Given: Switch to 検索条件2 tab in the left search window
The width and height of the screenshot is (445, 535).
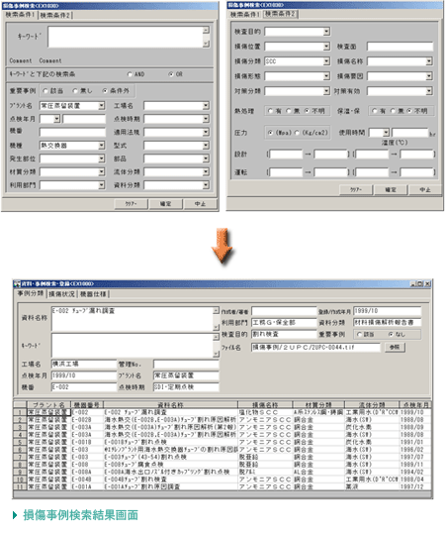Looking at the screenshot, I should [55, 15].
